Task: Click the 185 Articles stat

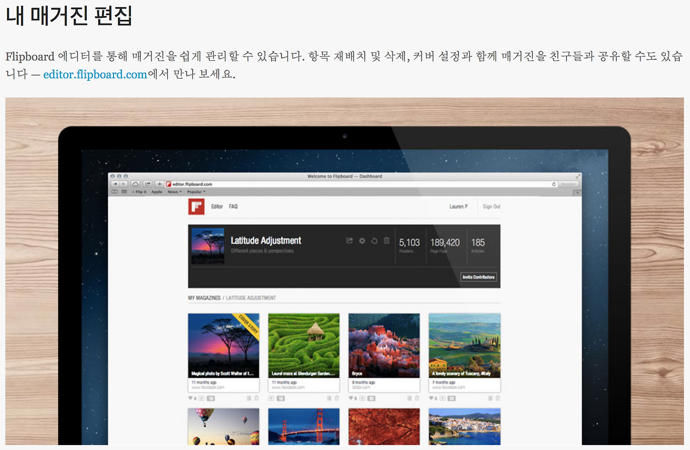Action: [x=478, y=245]
